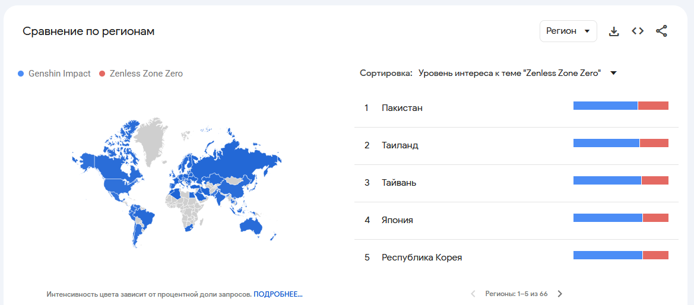Download the region comparison data as CSV
This screenshot has width=694, height=305.
[x=614, y=31]
